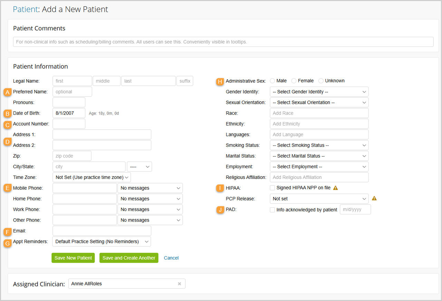Click the orange J marker badge
442x301 pixels.
(220, 210)
